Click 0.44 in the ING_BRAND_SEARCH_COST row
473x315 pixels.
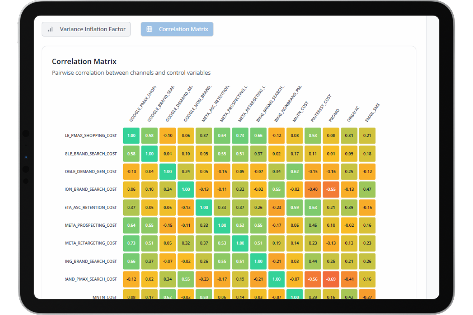click(x=313, y=261)
